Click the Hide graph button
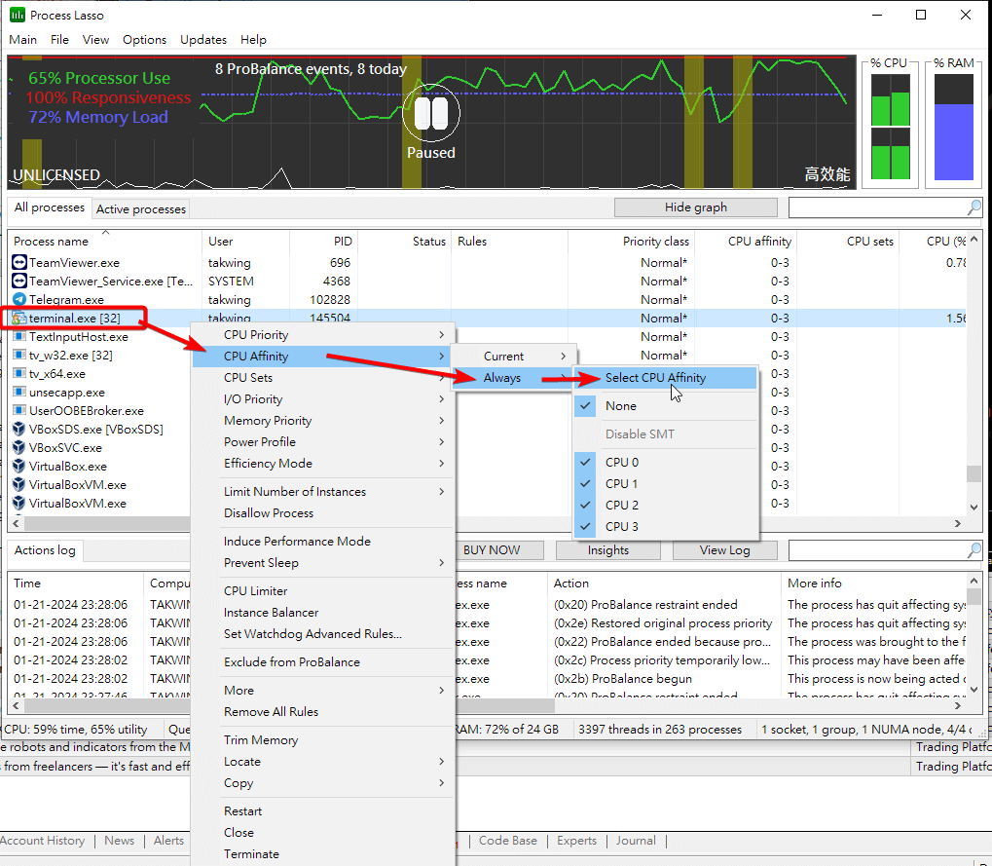Screen dimensions: 992x866 [696, 207]
